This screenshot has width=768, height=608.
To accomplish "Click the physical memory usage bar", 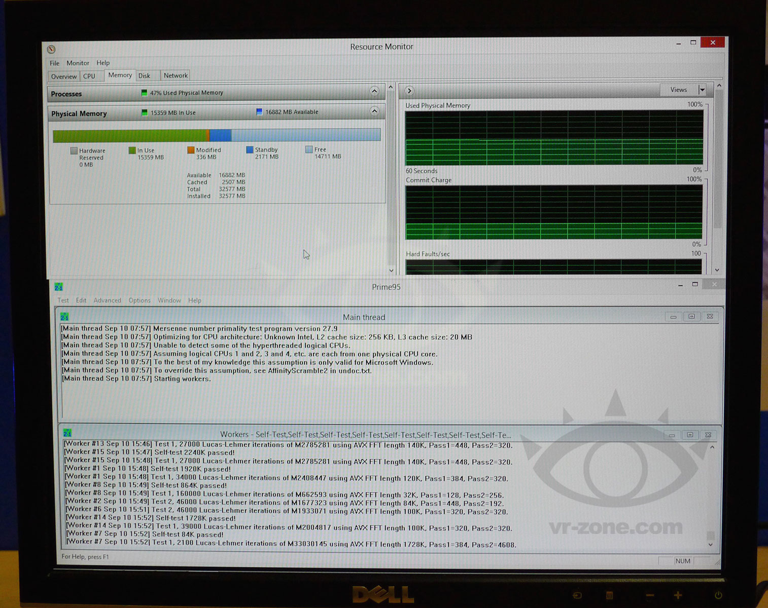I will [217, 135].
